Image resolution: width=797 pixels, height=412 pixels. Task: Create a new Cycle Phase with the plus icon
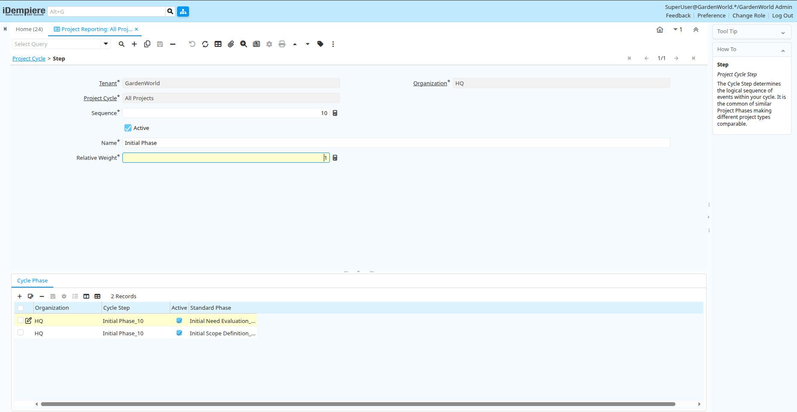(20, 296)
